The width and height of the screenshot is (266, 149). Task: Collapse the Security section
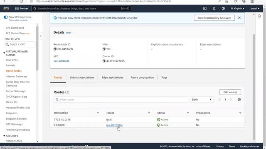coord(4,136)
